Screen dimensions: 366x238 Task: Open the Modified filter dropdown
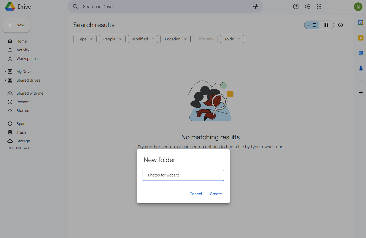click(143, 39)
